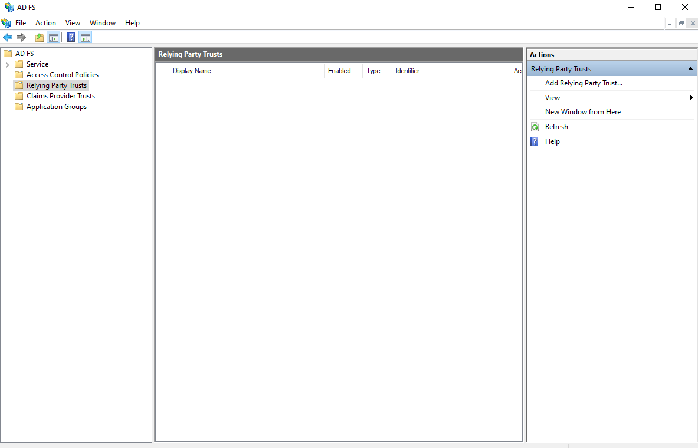Toggle the Show/Hide Action Pane icon

(x=85, y=38)
